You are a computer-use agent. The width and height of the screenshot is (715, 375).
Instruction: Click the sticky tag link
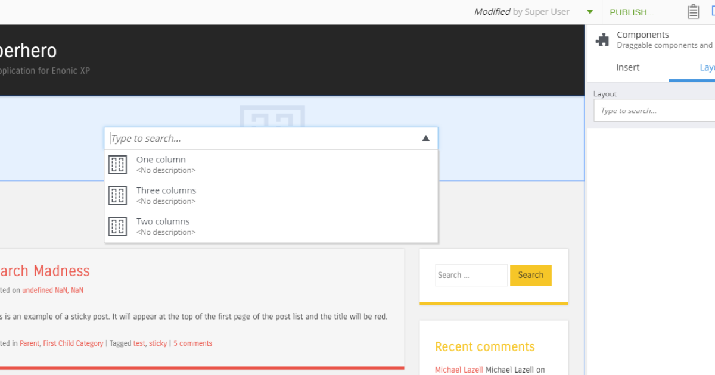[158, 343]
